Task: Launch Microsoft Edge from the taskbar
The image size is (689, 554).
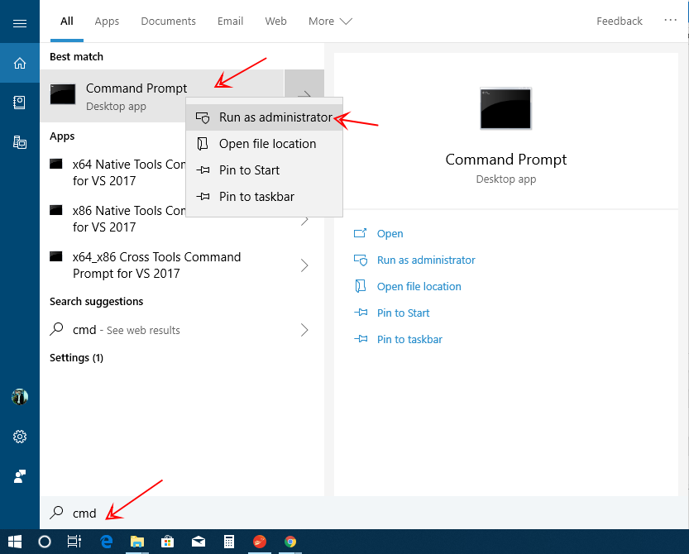Action: click(x=107, y=542)
